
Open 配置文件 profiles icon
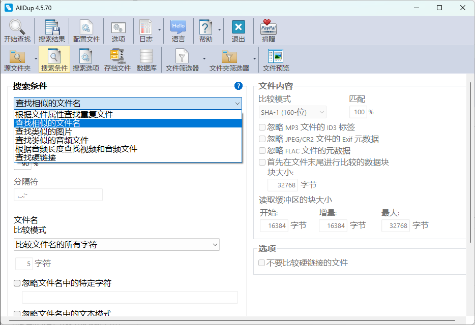pyautogui.click(x=86, y=31)
